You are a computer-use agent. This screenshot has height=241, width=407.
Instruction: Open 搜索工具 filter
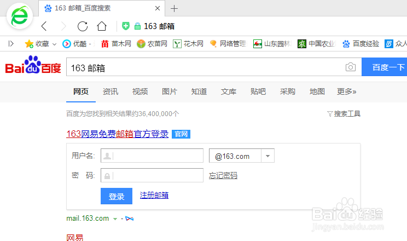click(344, 113)
